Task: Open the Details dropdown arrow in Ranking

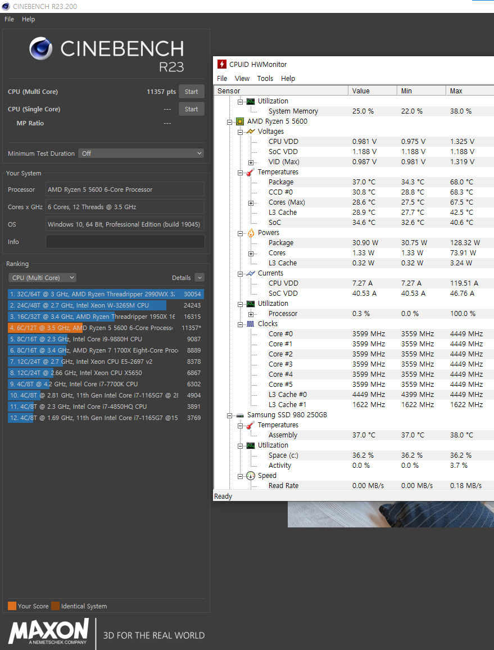Action: pos(200,278)
